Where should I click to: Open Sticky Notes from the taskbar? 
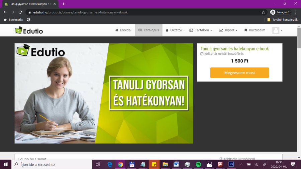click(154, 164)
